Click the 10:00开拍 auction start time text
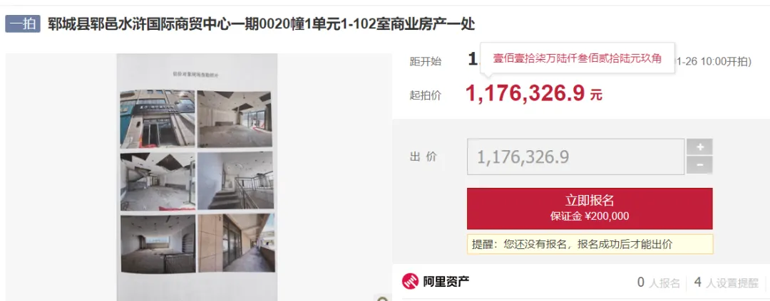The height and width of the screenshot is (301, 770). click(x=725, y=61)
